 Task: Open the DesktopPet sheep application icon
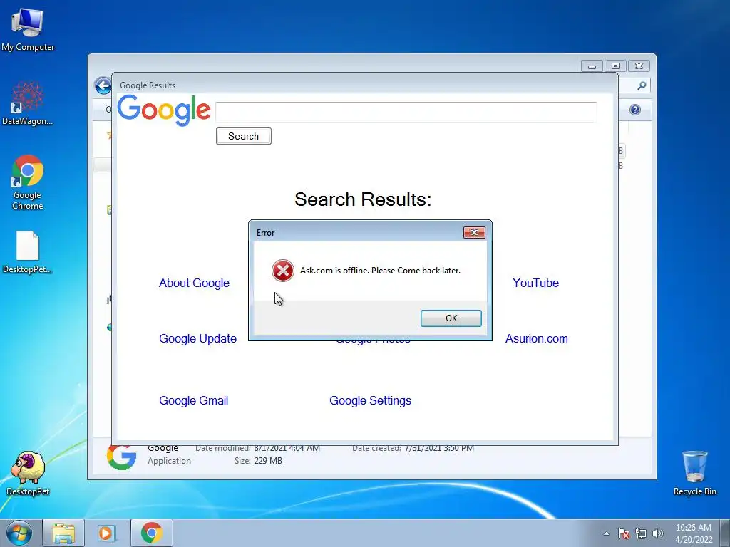click(x=28, y=473)
